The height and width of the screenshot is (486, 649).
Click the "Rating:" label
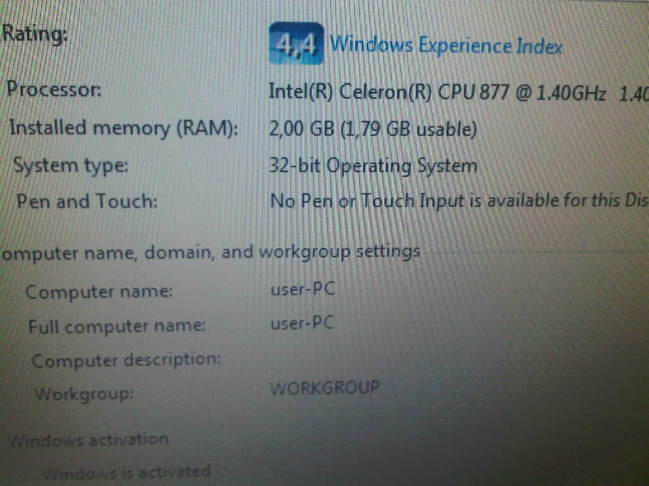pyautogui.click(x=35, y=34)
